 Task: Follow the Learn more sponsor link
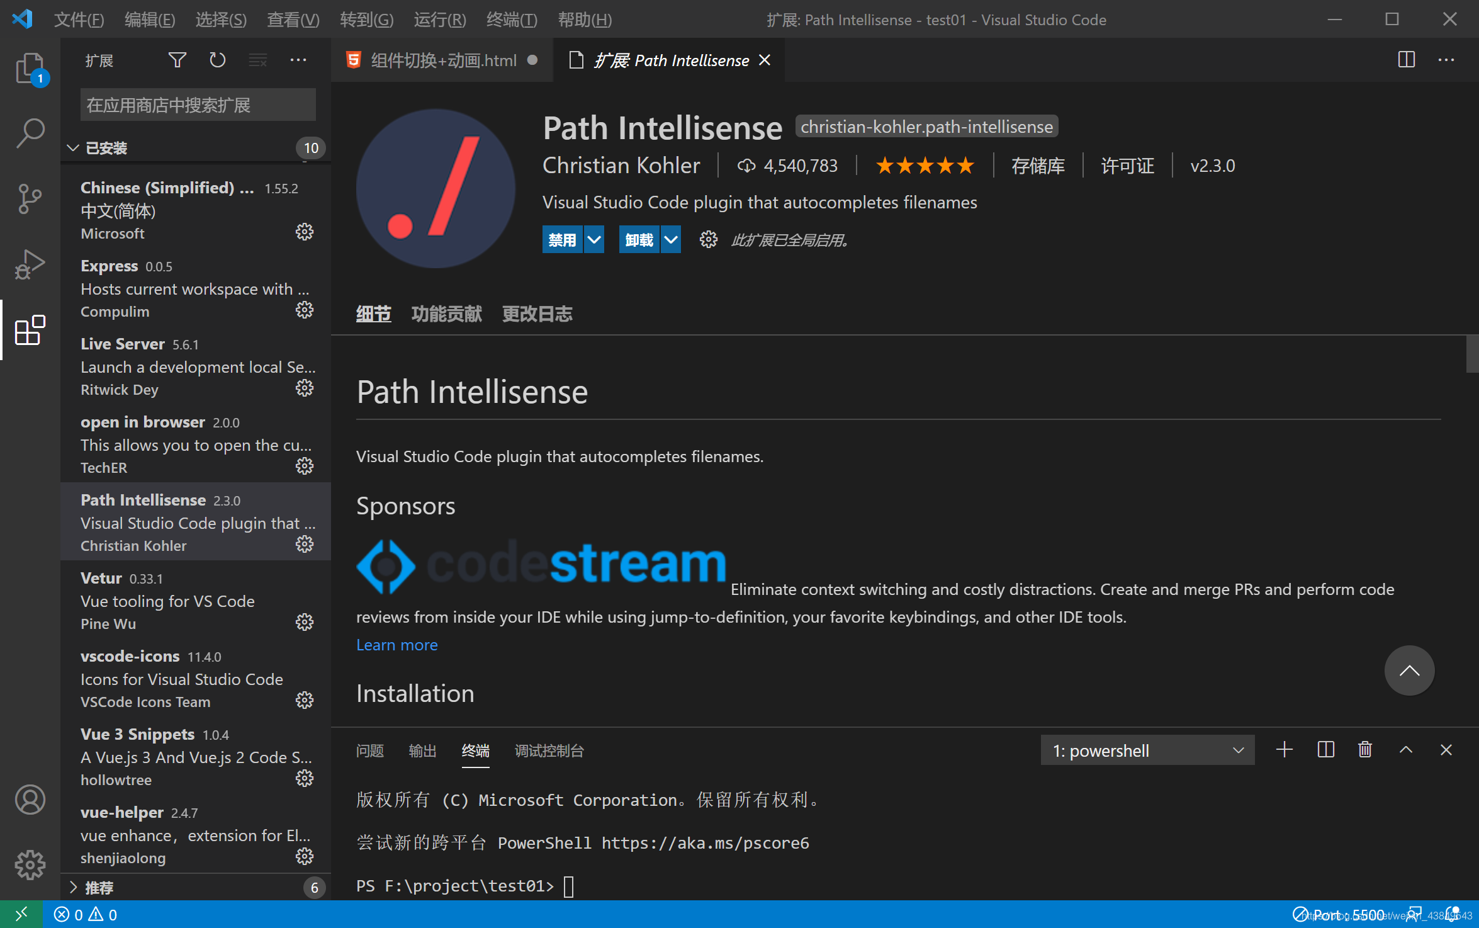point(396,645)
